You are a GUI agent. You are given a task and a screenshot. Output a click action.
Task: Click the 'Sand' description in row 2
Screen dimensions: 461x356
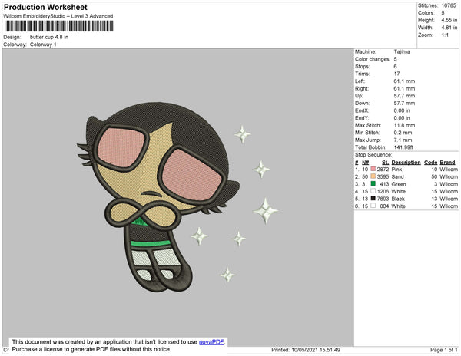[397, 176]
